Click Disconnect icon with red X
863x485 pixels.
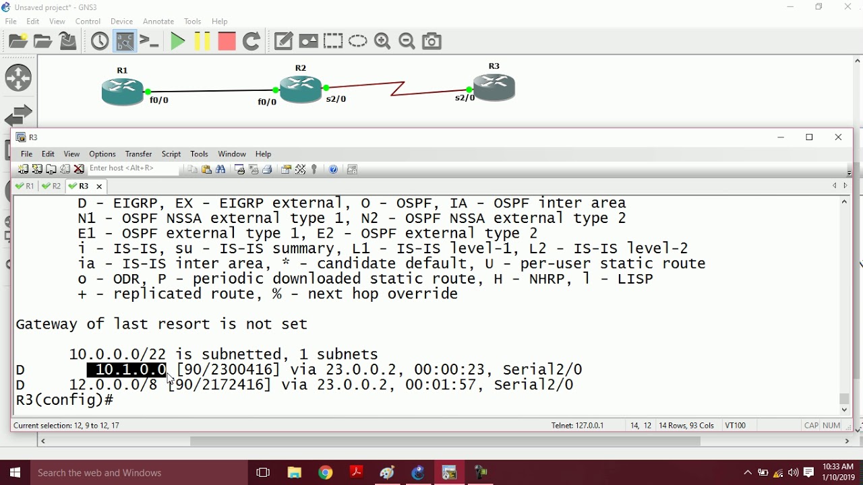tap(79, 169)
